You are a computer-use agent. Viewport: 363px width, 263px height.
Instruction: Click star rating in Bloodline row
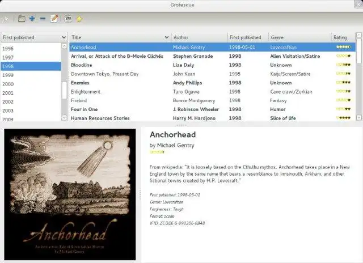click(x=344, y=65)
